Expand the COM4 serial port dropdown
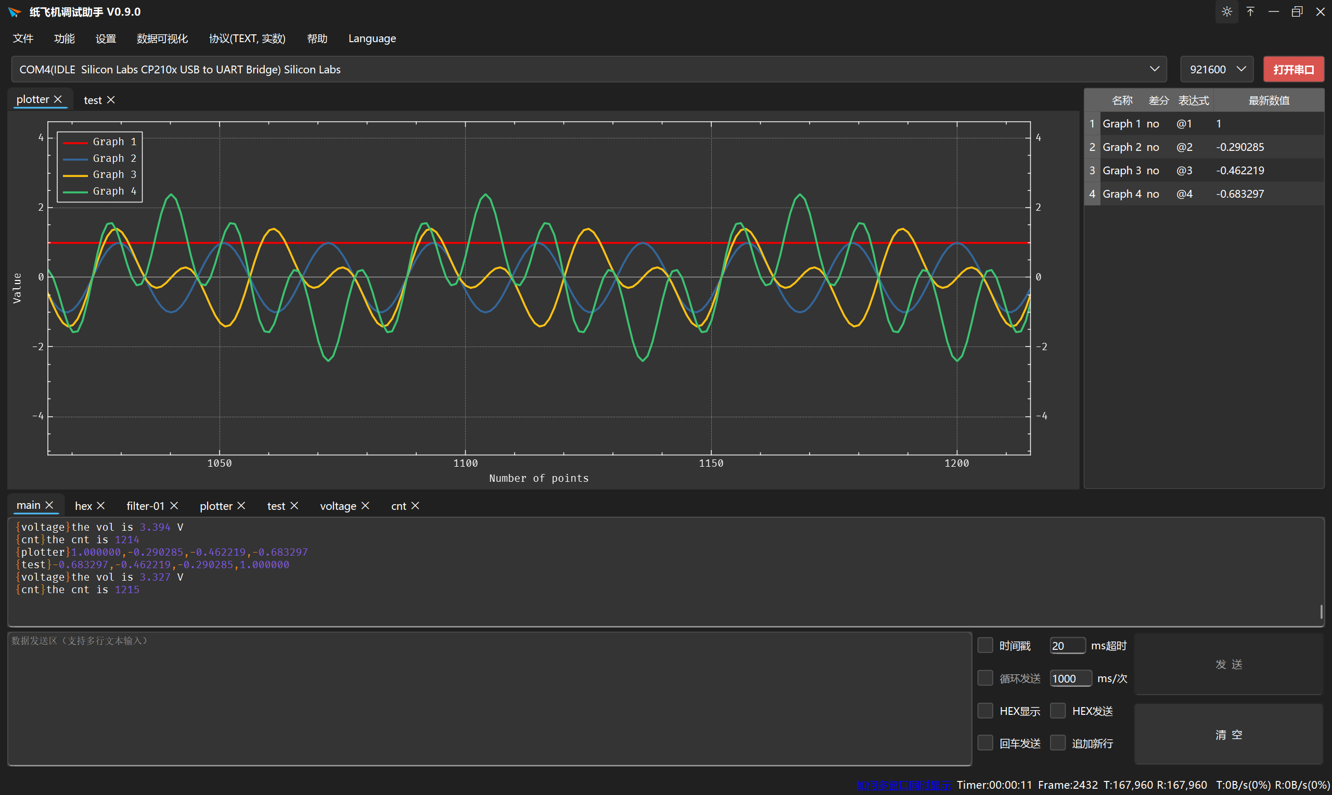Image resolution: width=1332 pixels, height=795 pixels. pyautogui.click(x=1154, y=69)
